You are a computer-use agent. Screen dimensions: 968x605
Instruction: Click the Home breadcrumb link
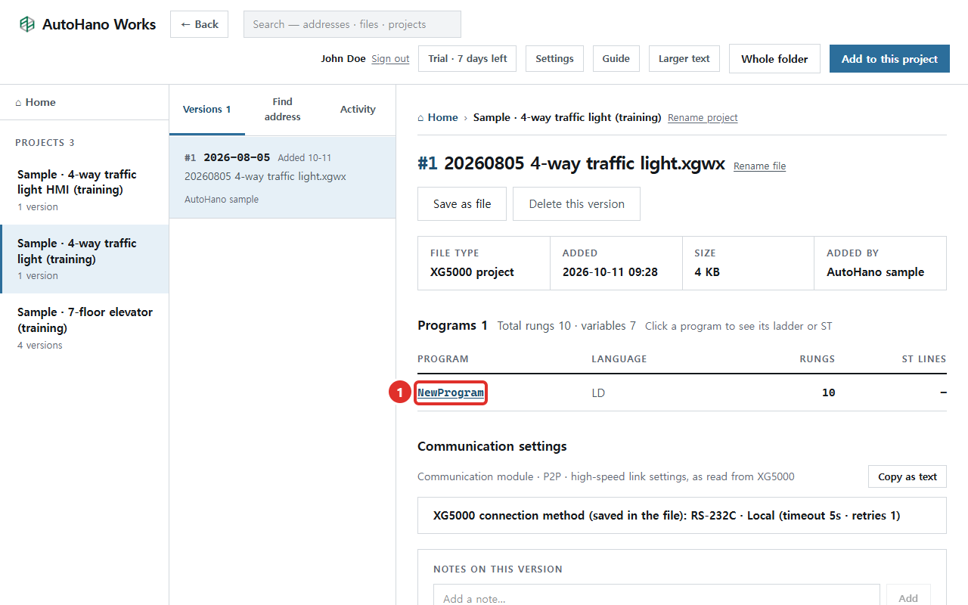438,117
